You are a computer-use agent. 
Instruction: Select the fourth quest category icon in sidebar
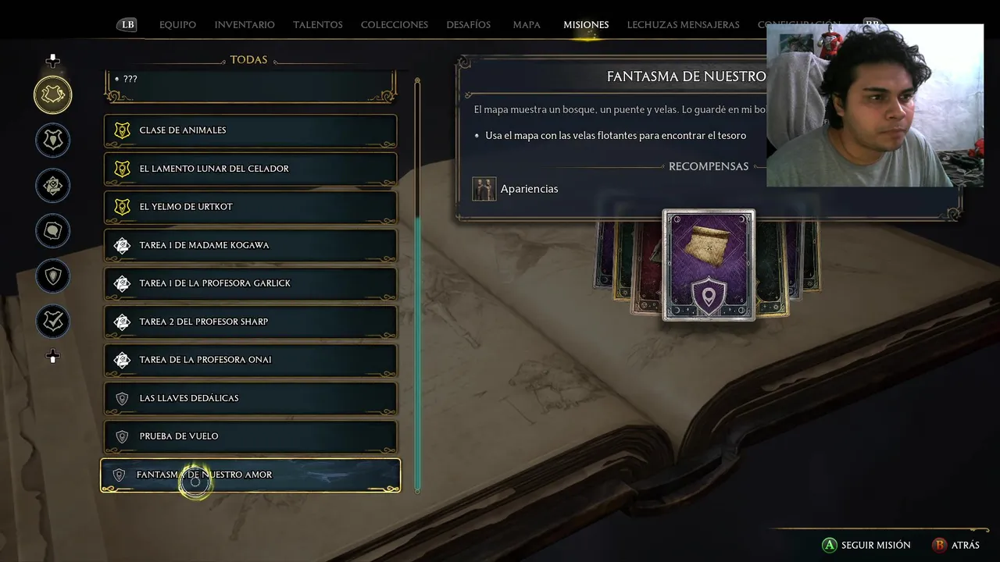[53, 231]
